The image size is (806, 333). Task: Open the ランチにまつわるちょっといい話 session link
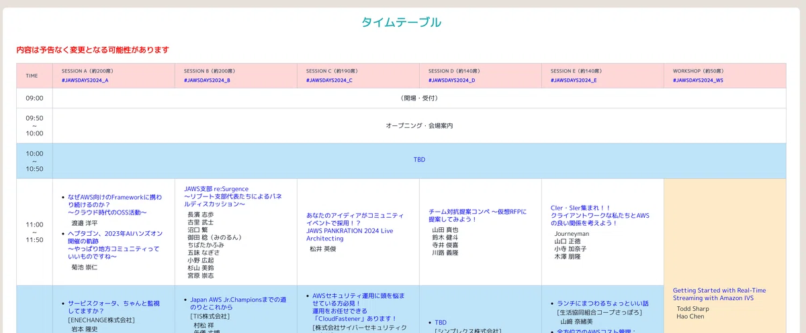(x=602, y=304)
